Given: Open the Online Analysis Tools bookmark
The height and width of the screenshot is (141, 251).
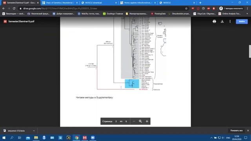Looking at the screenshot, I should pos(229,14).
